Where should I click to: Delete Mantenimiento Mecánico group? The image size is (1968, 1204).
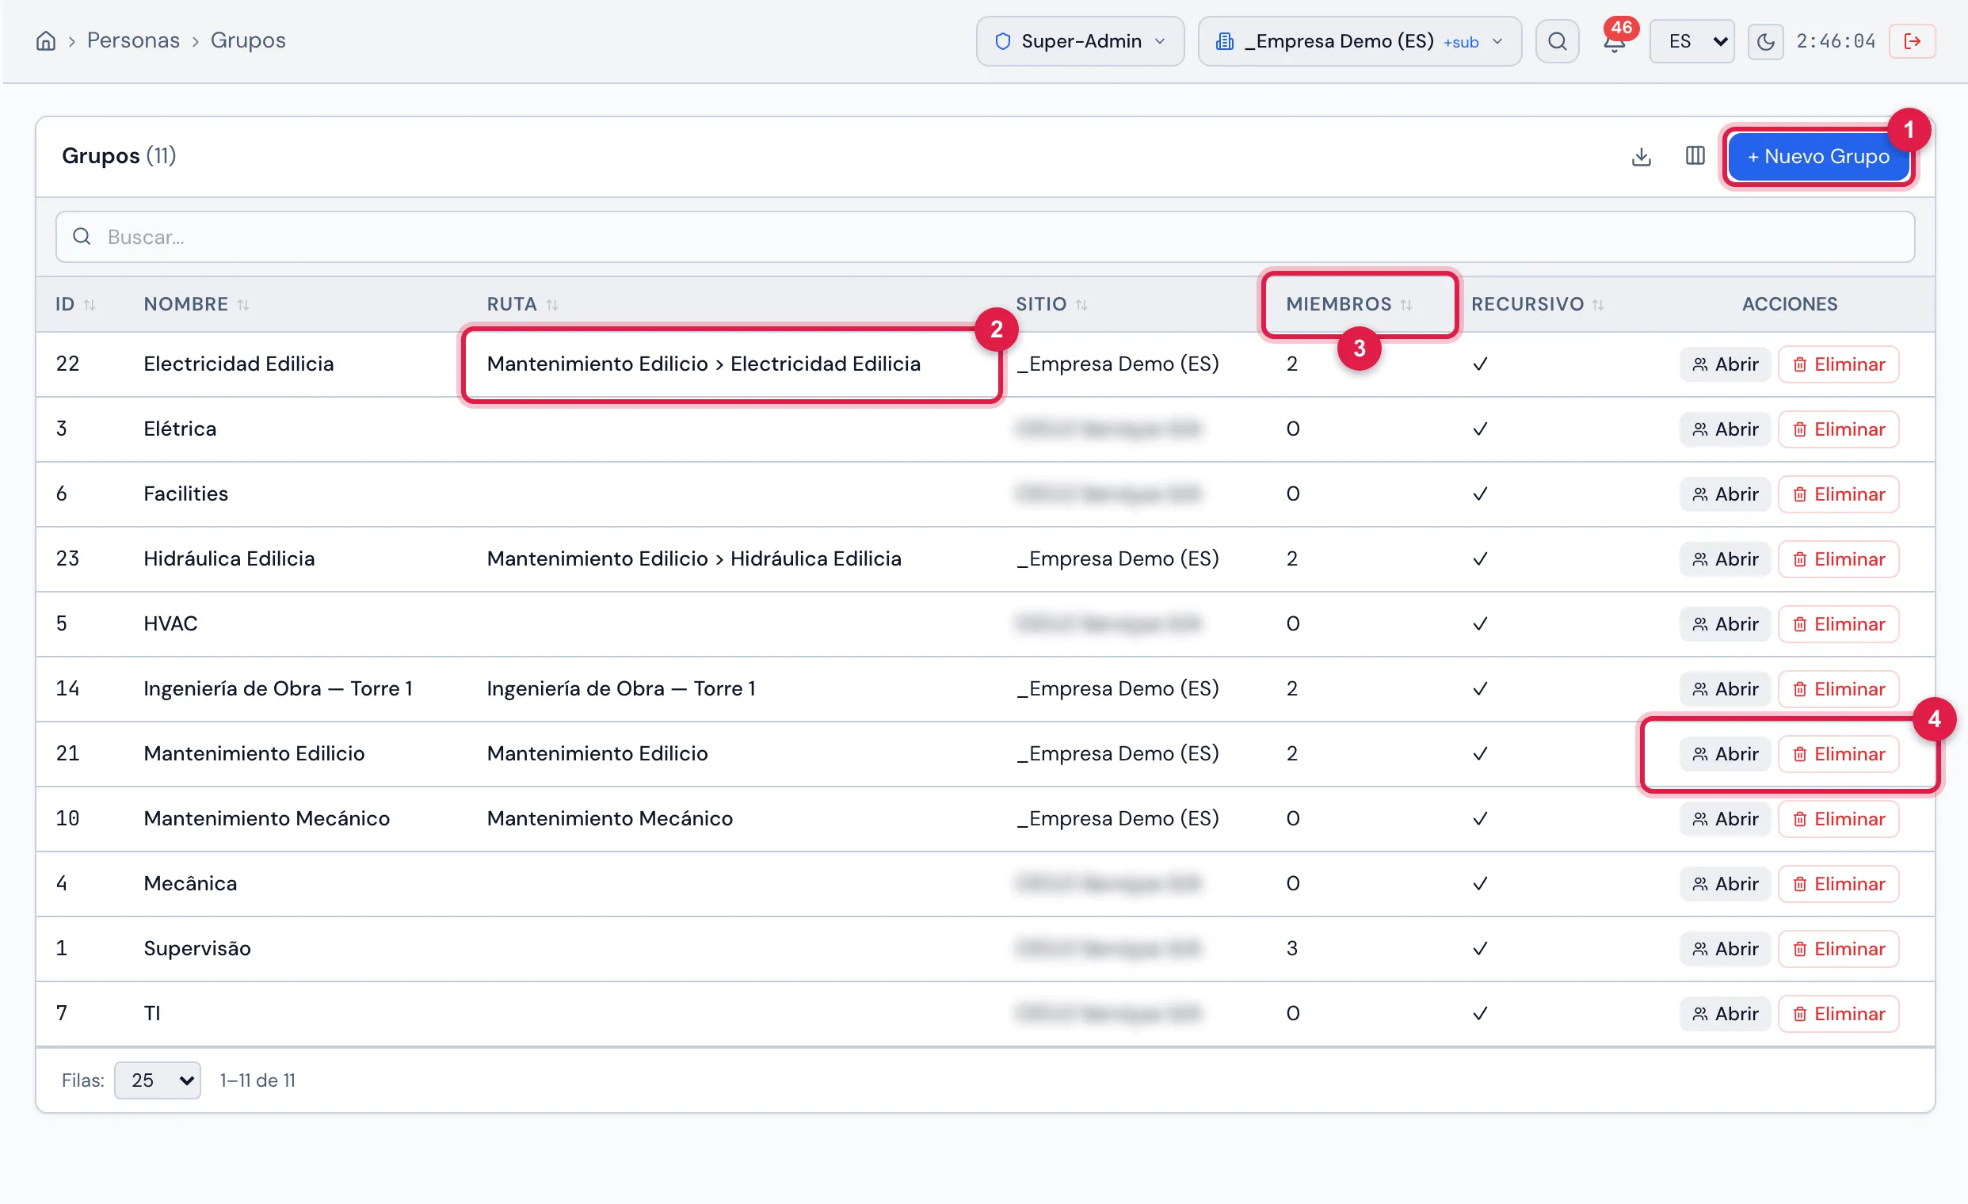pos(1838,819)
